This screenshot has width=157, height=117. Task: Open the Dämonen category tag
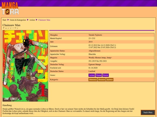point(93,80)
